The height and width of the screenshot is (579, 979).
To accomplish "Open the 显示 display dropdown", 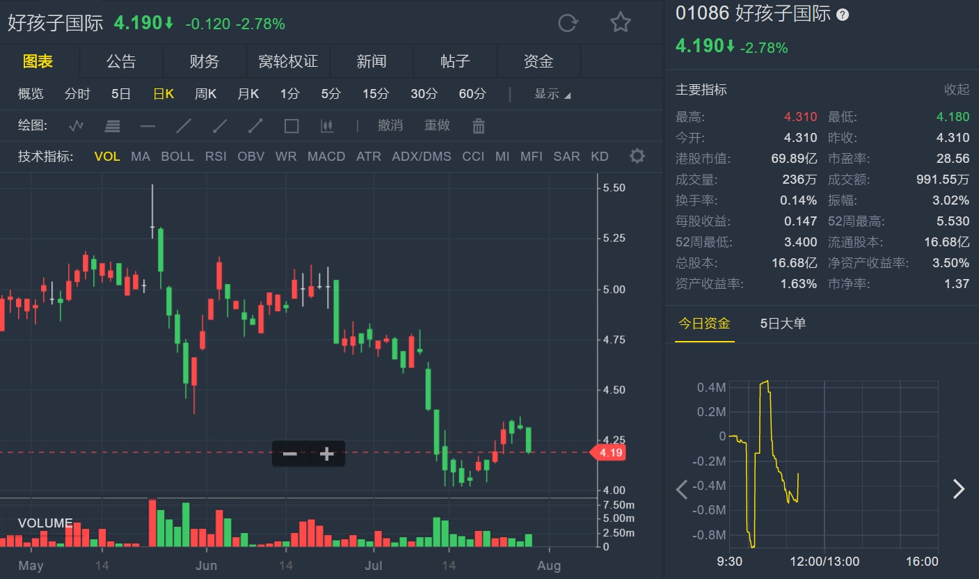I will [552, 94].
